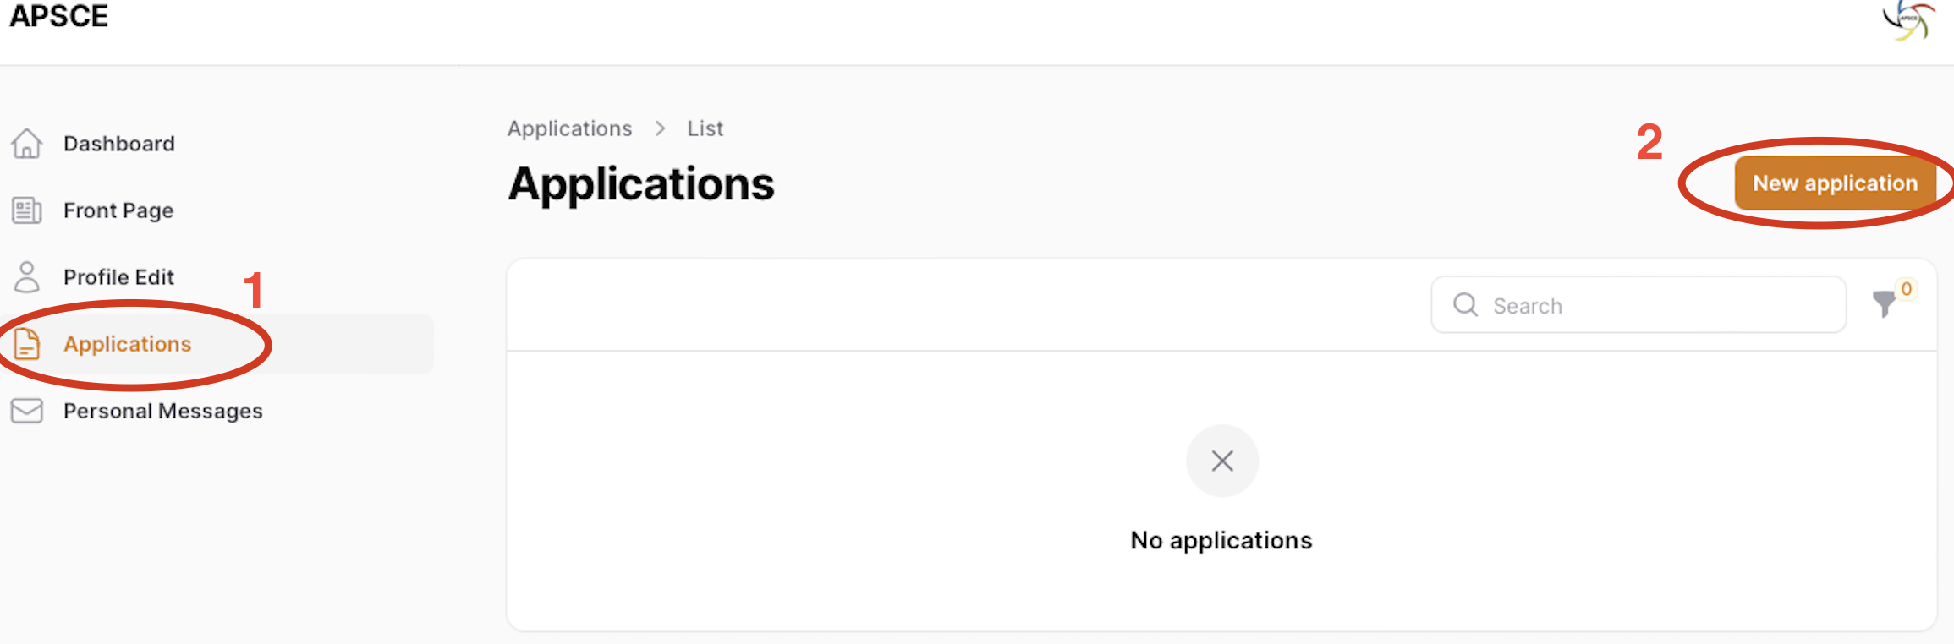Click the Applications breadcrumb link
The height and width of the screenshot is (644, 1954).
[569, 128]
